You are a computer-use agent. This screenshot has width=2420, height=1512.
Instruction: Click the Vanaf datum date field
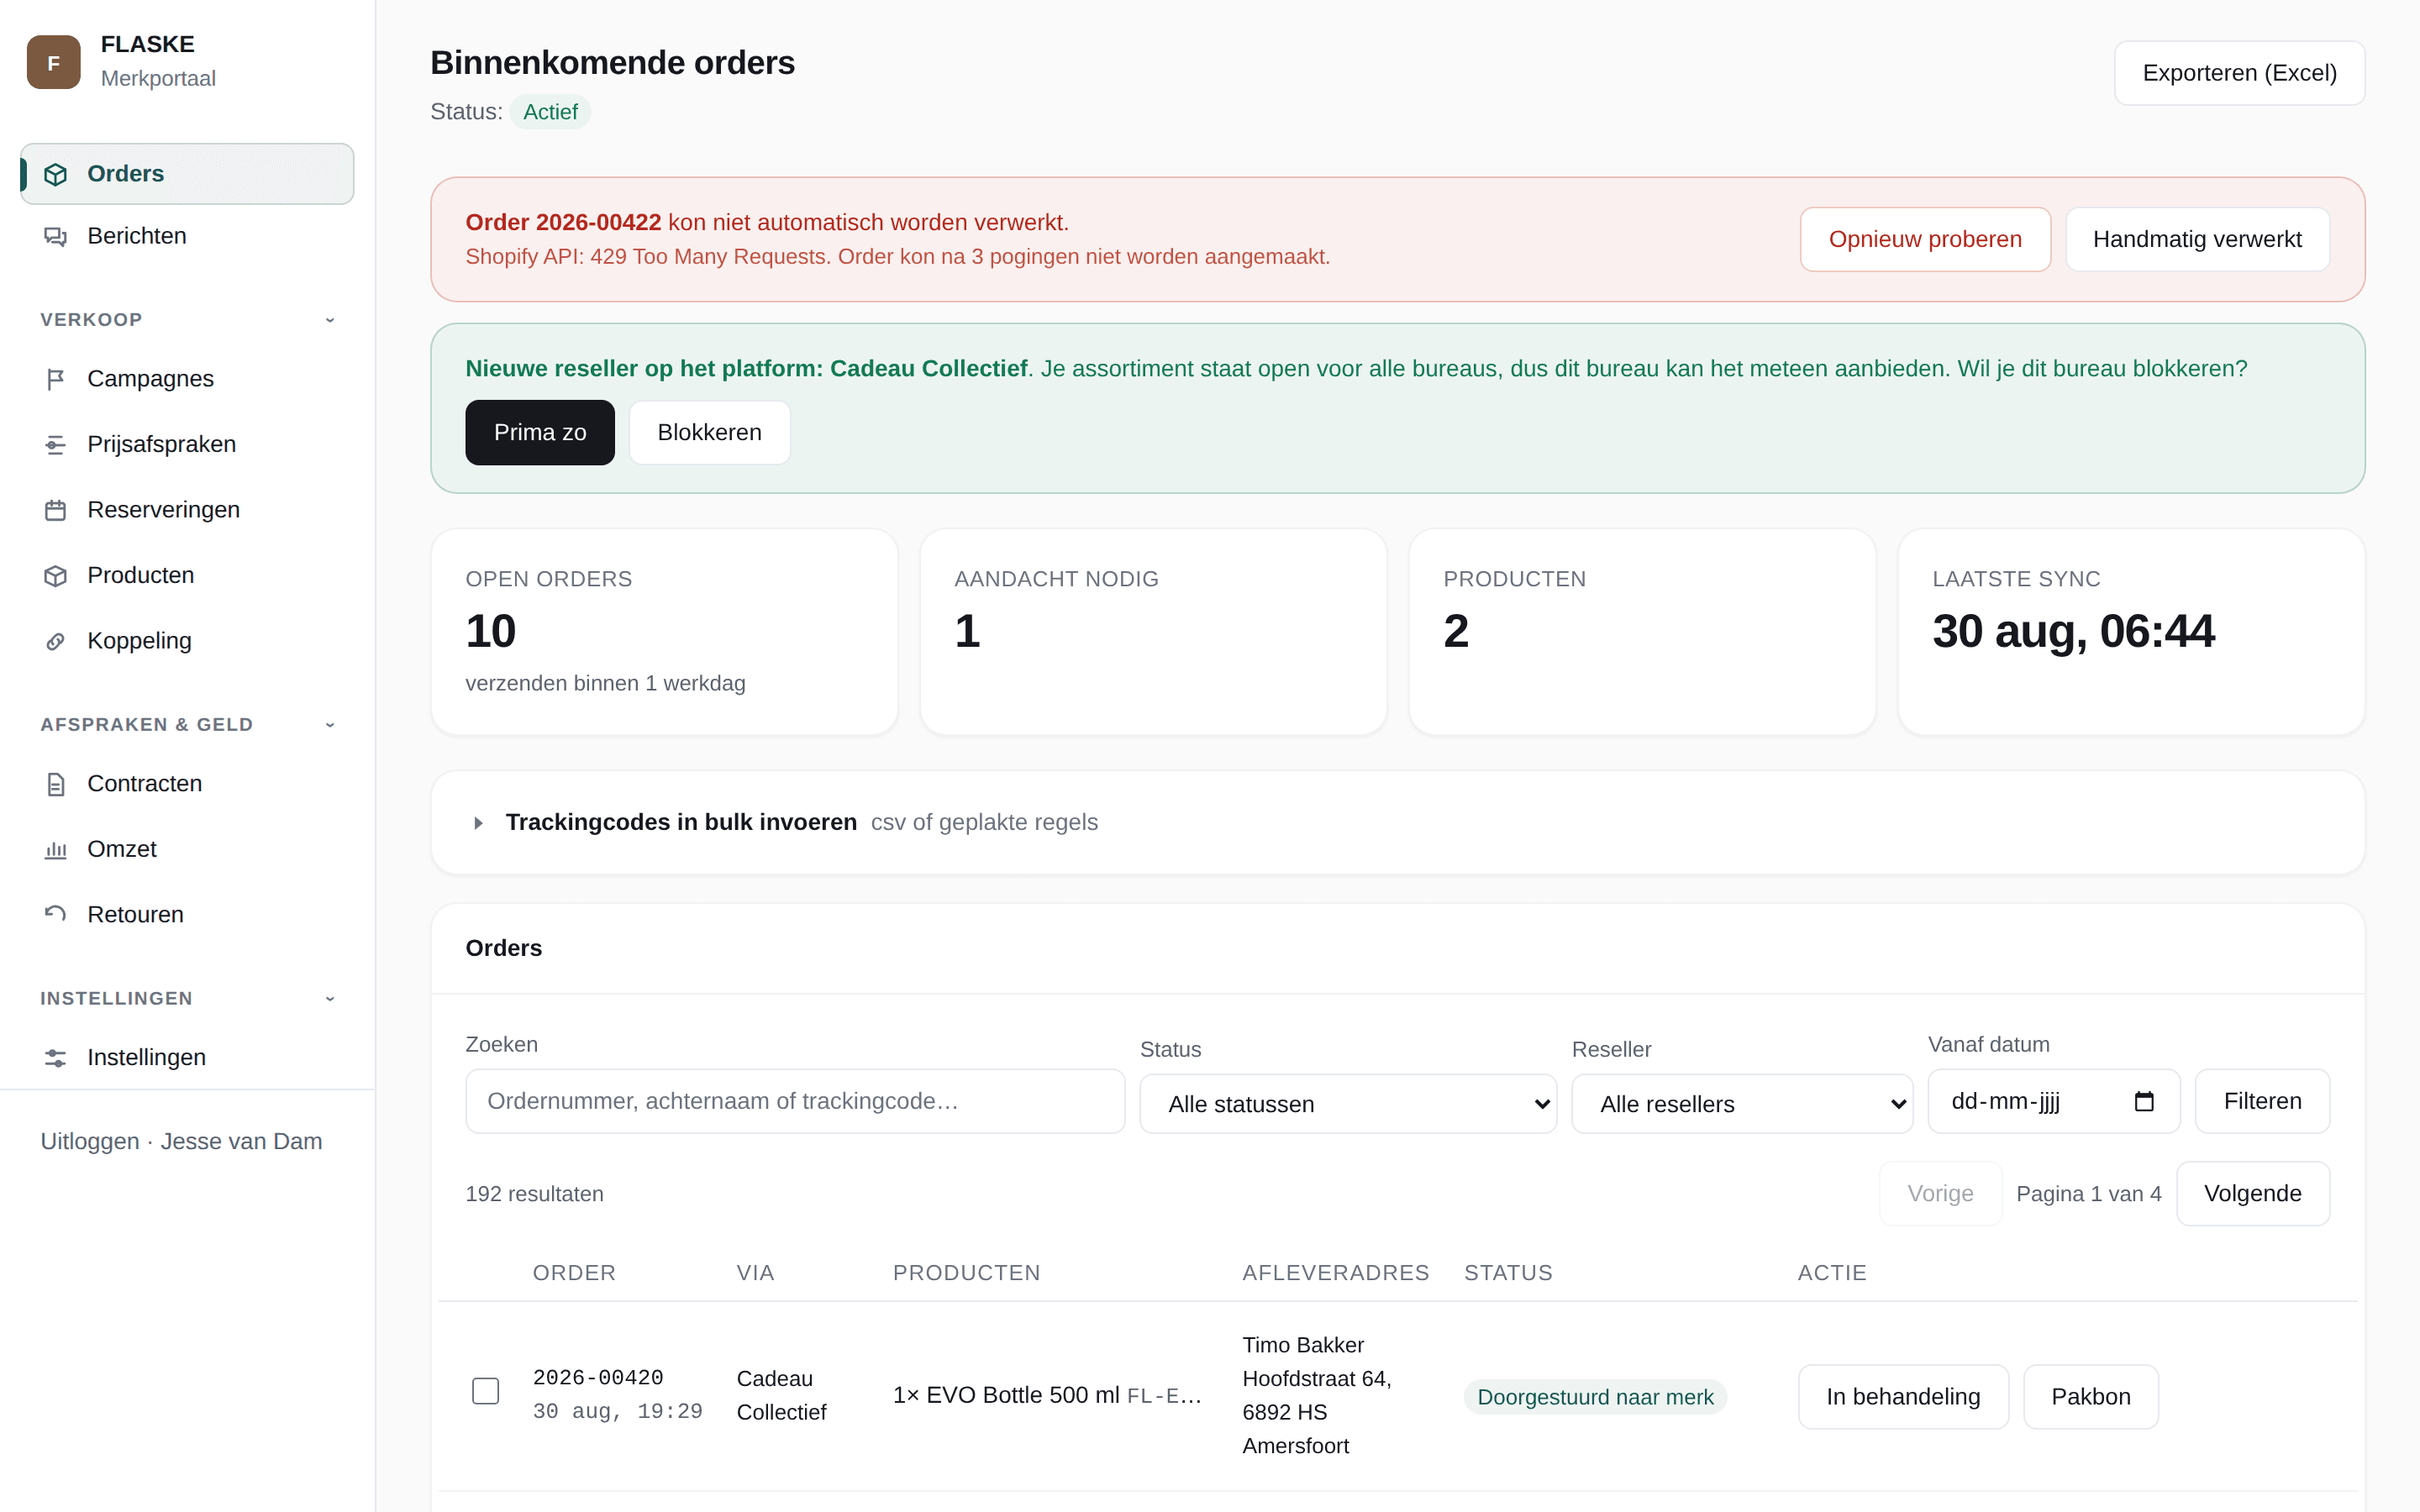(2053, 1101)
